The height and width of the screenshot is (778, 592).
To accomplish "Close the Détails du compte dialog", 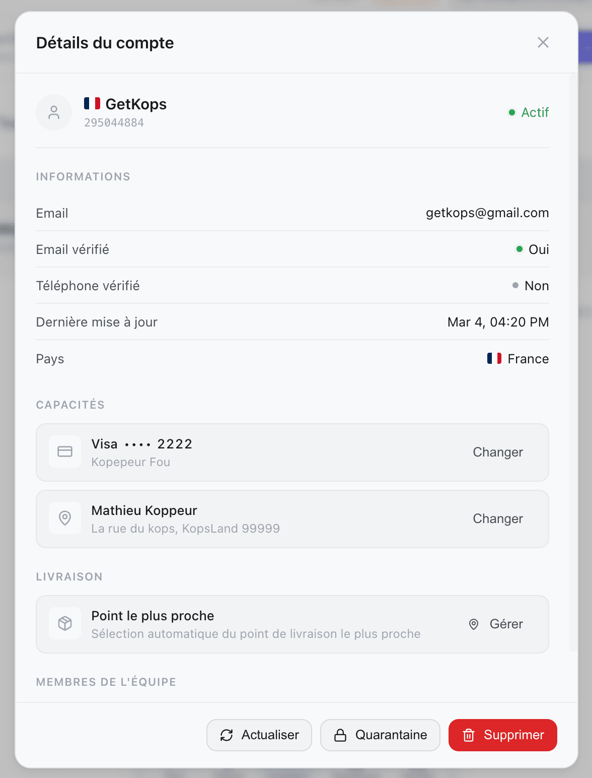I will point(543,42).
